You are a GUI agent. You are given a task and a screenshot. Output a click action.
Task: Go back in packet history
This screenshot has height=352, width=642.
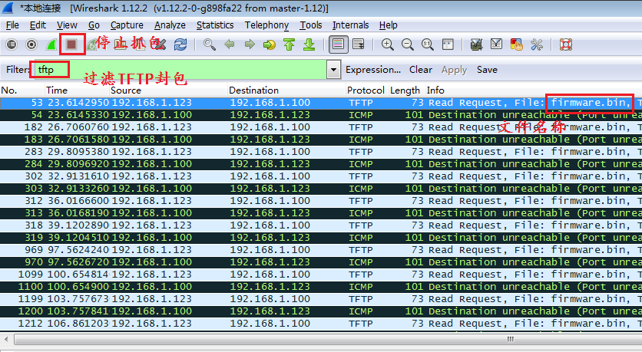[x=230, y=44]
